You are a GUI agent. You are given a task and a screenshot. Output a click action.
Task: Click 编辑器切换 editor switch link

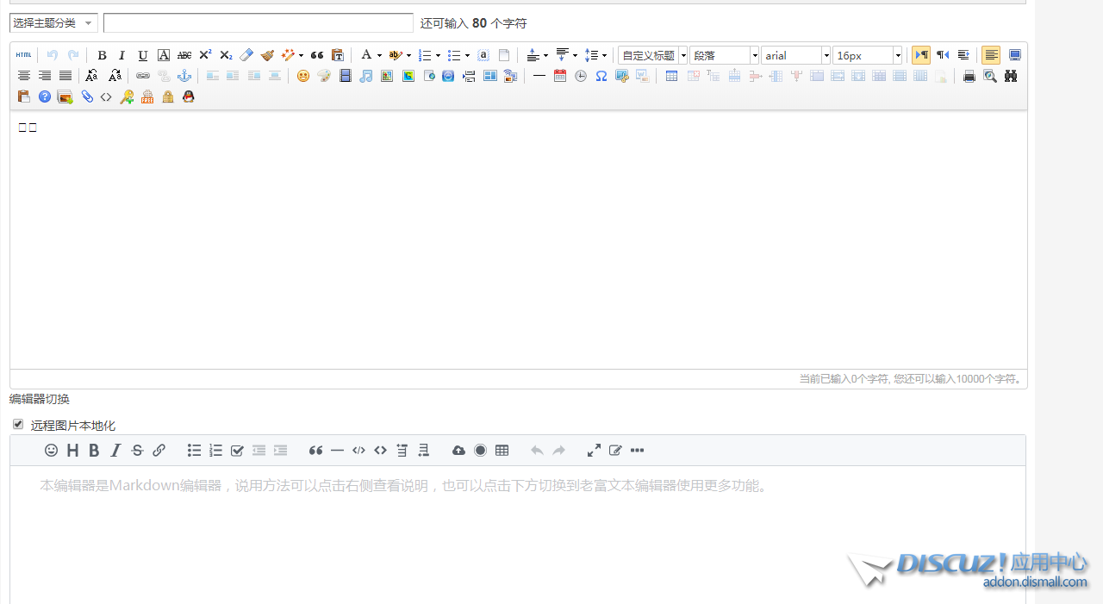[40, 399]
